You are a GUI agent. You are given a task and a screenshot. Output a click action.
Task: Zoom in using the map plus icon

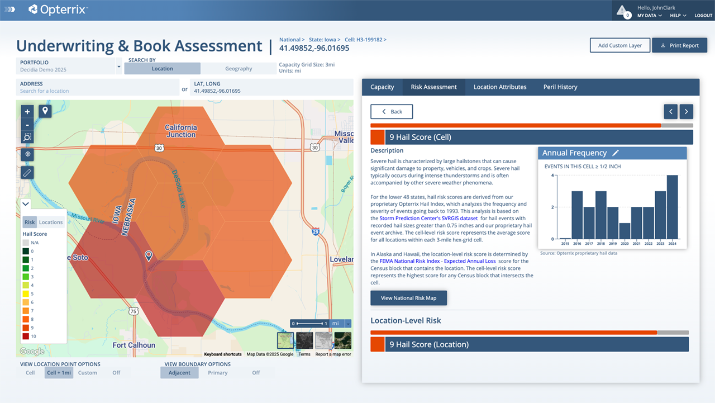[27, 111]
